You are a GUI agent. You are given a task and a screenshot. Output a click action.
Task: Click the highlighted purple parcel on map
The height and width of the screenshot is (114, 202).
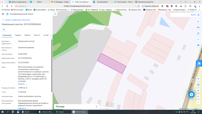pos(112,64)
